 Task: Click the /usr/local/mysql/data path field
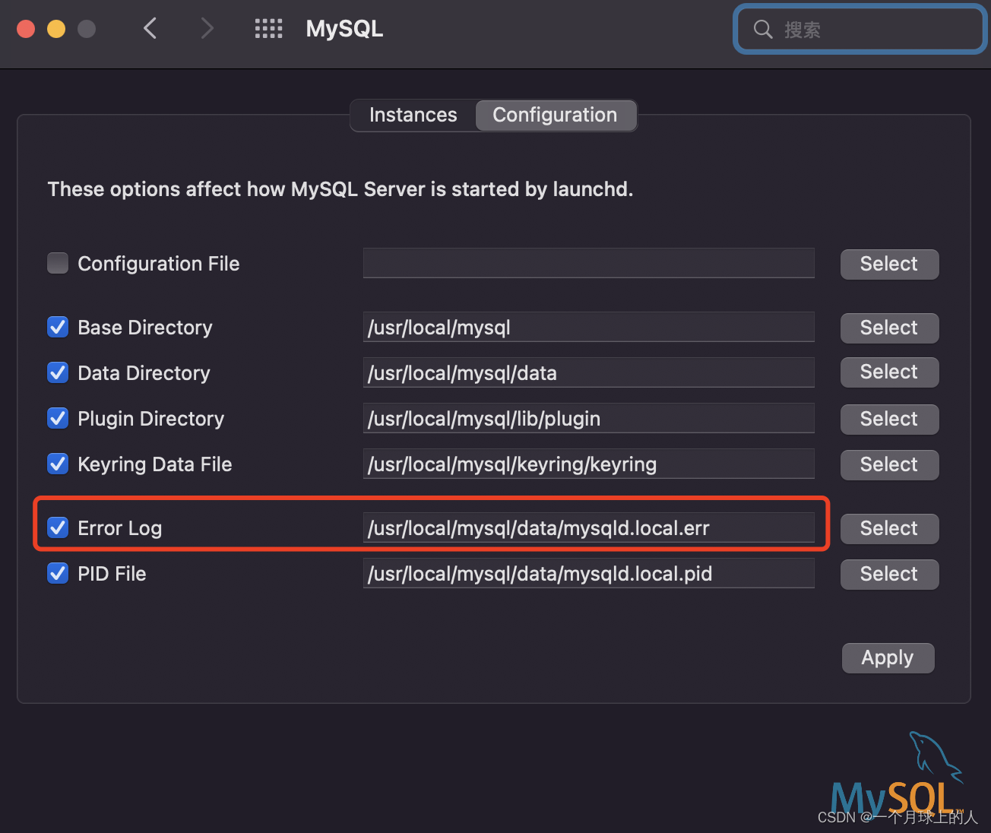588,372
